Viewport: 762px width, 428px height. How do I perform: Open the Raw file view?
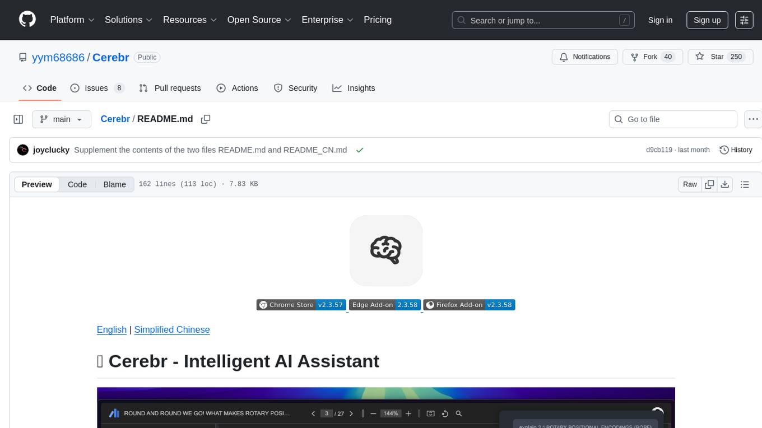[690, 184]
